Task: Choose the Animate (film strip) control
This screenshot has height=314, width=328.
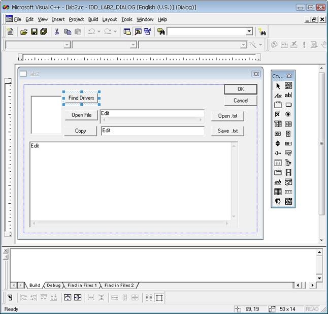Action: pyautogui.click(x=288, y=172)
